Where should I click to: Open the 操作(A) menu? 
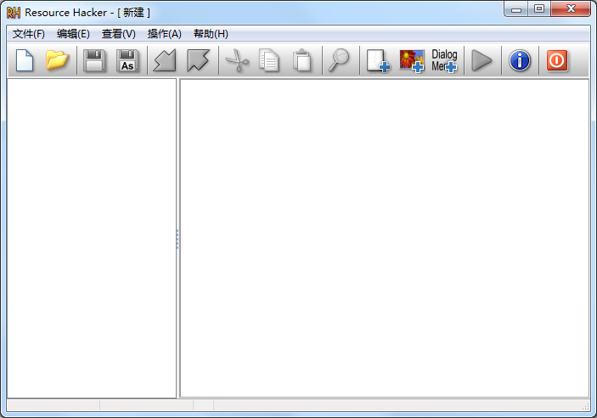tap(164, 34)
